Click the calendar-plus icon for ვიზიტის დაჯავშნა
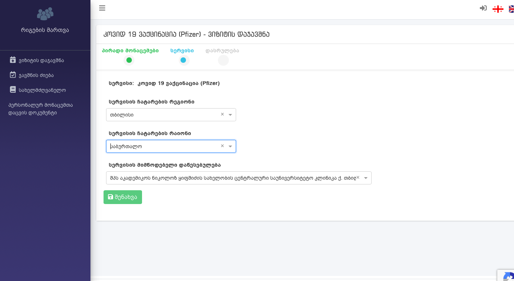Viewport: 514px width, 281px height. (13, 60)
